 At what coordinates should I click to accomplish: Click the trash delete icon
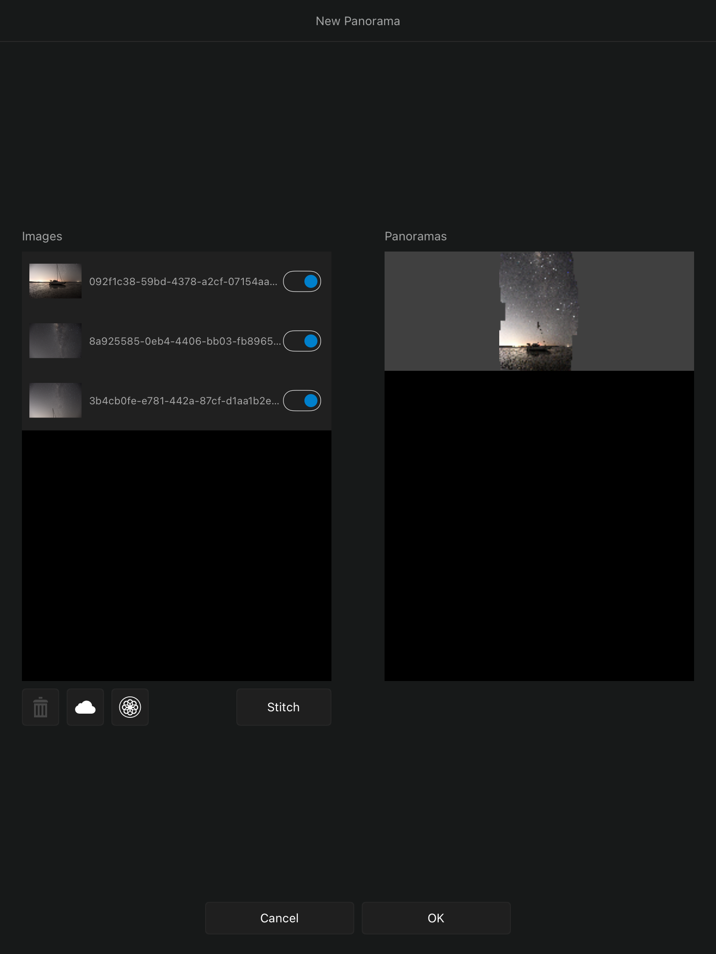(x=41, y=707)
